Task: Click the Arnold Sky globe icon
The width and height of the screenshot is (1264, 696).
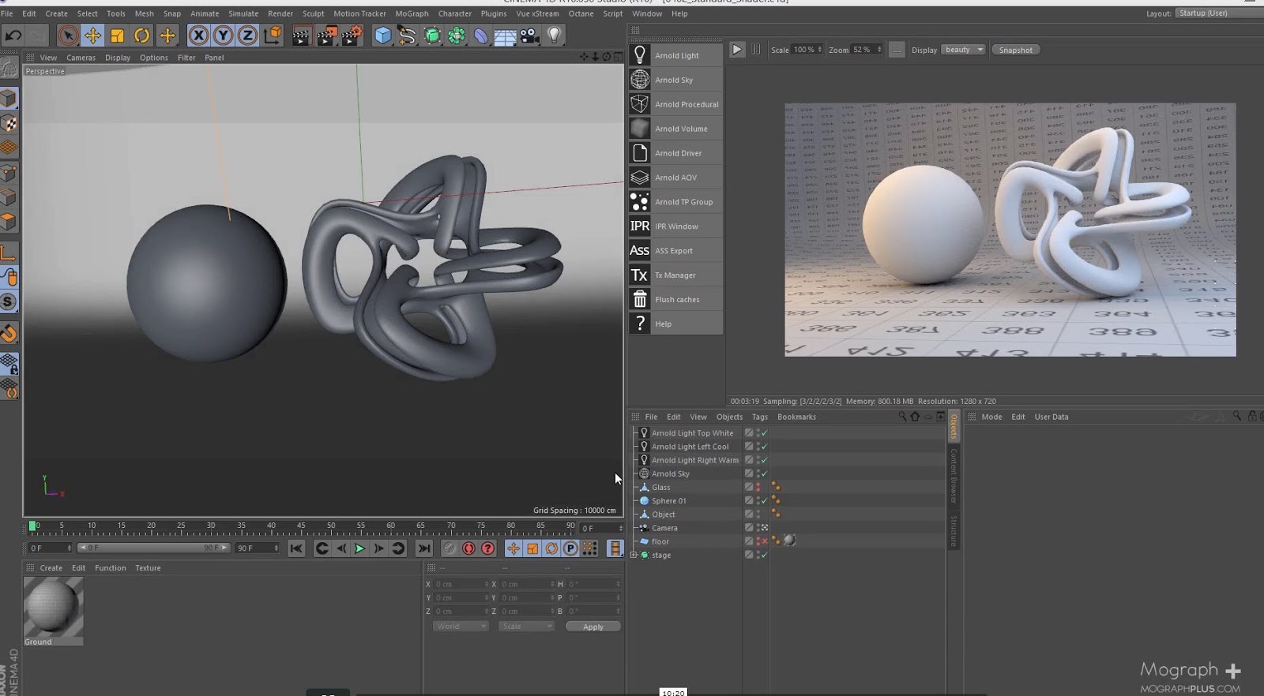Action: pyautogui.click(x=640, y=80)
